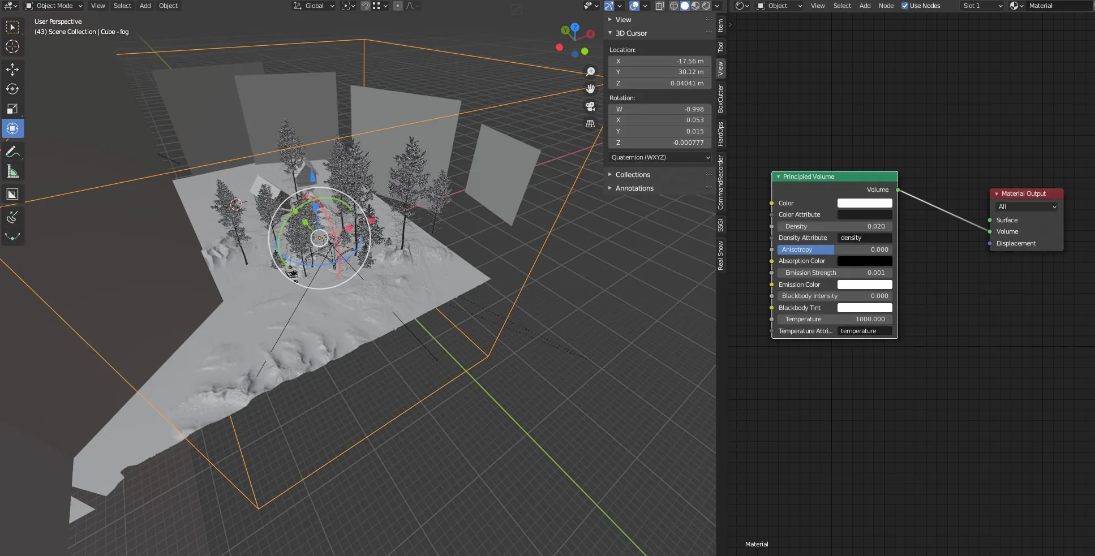The image size is (1095, 556).
Task: Toggle the Use Nodes checkbox
Action: (x=905, y=6)
